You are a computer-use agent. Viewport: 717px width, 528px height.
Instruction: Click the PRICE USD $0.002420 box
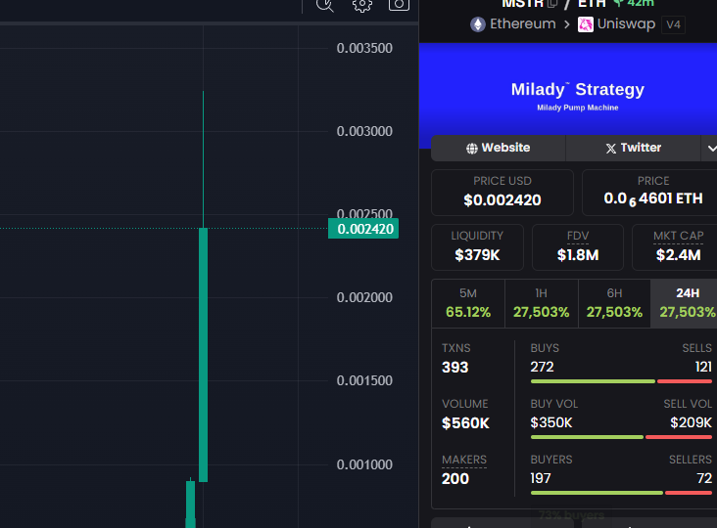[502, 193]
